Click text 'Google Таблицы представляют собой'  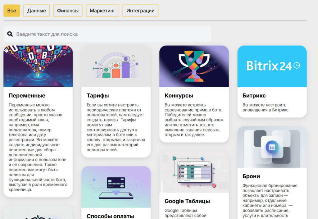click(x=185, y=213)
